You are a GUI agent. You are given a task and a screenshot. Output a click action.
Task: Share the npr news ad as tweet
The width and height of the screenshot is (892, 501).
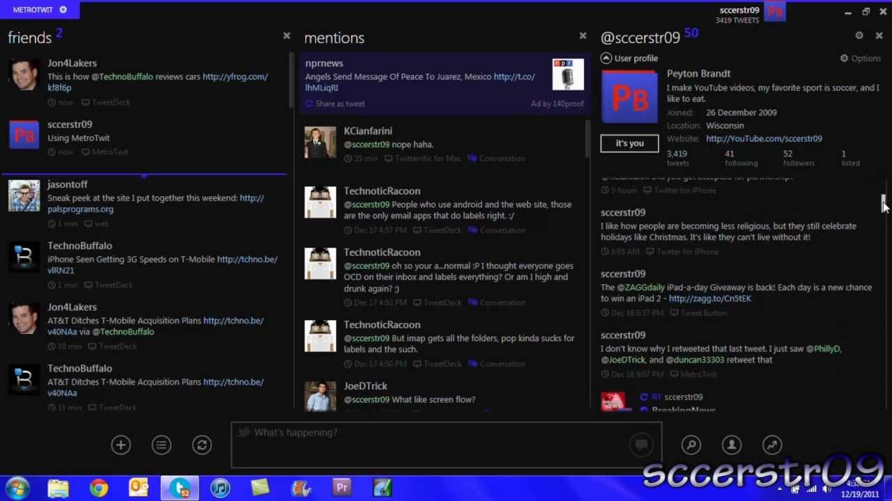coord(334,104)
